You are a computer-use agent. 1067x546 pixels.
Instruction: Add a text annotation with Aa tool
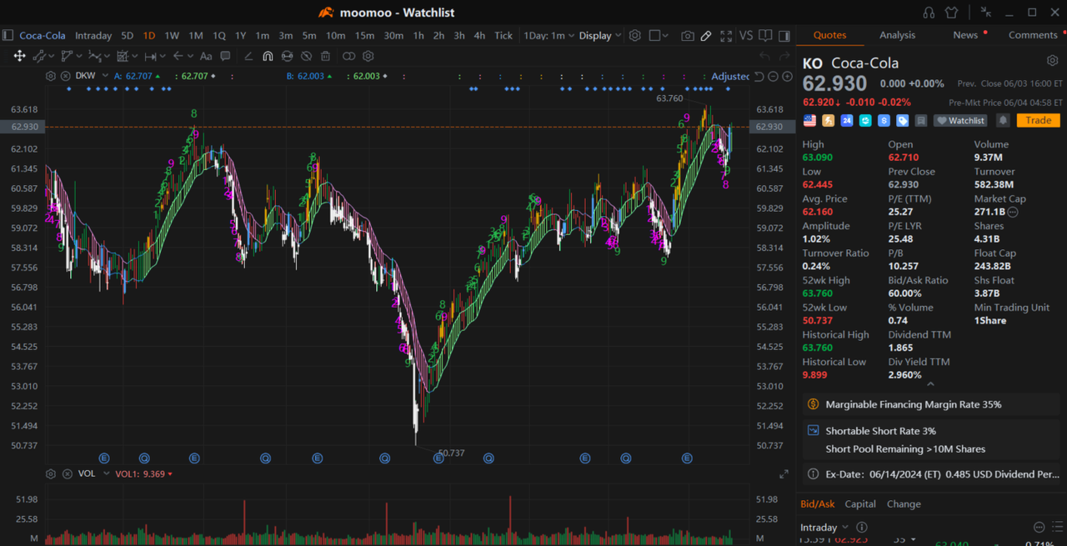point(206,56)
